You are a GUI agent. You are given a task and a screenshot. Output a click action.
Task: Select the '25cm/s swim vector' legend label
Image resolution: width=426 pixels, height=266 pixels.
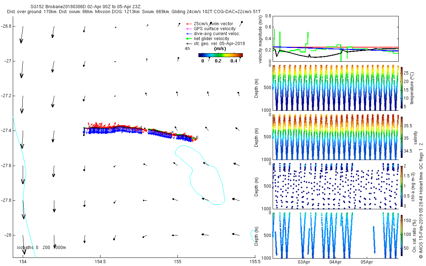click(213, 24)
